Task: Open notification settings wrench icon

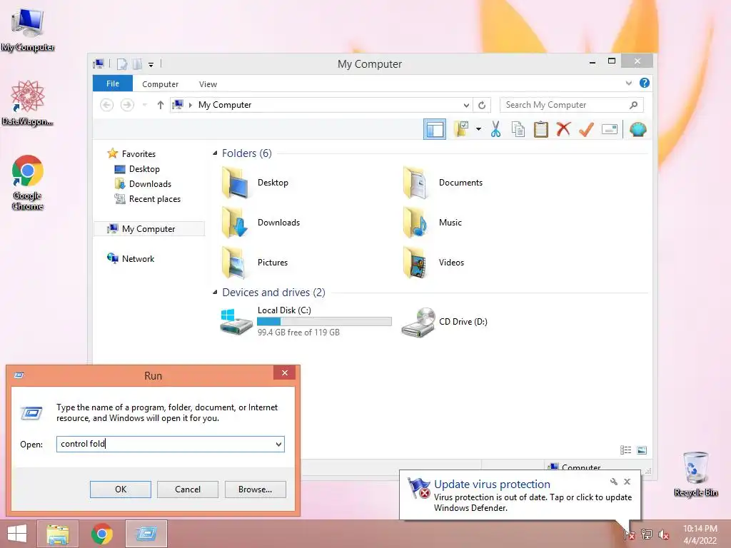Action: coord(613,482)
